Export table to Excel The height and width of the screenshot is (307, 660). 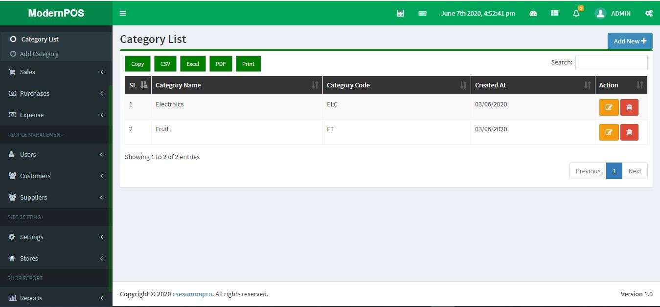pos(193,63)
